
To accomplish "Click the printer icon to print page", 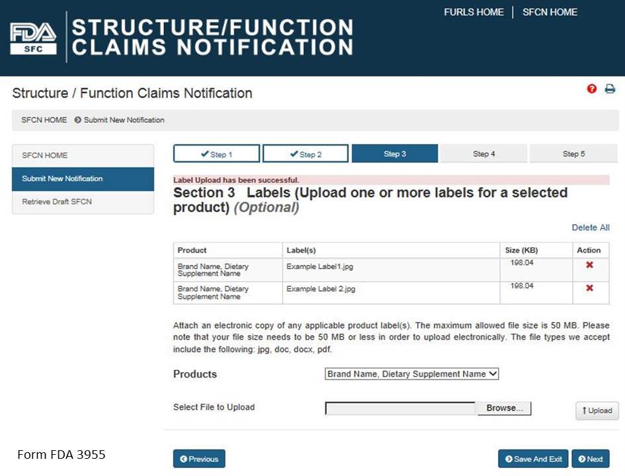I will point(610,89).
